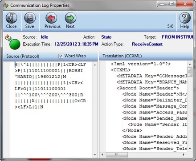Click the Node Name="Header" line
196x161 pixels.
pos(155,94)
